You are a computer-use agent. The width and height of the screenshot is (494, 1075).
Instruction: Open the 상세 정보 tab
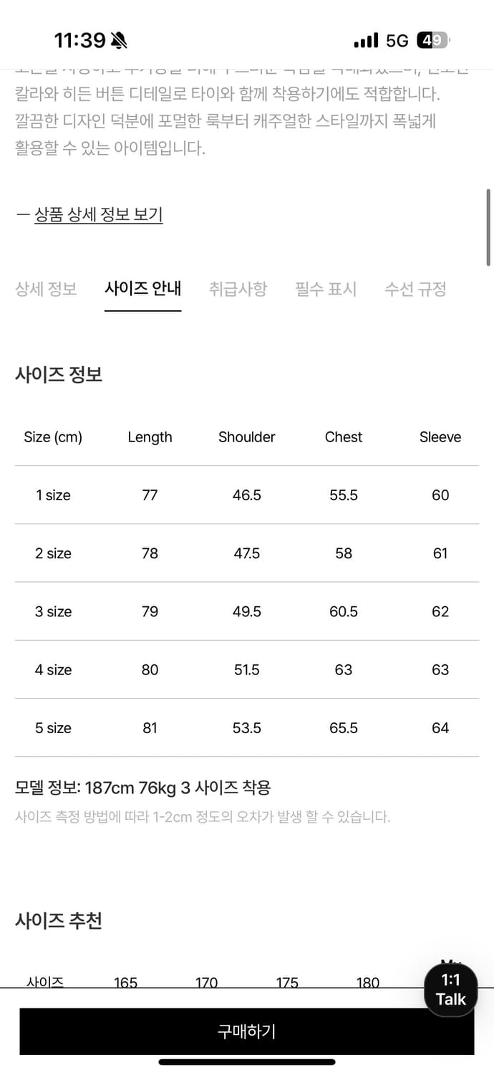point(46,289)
